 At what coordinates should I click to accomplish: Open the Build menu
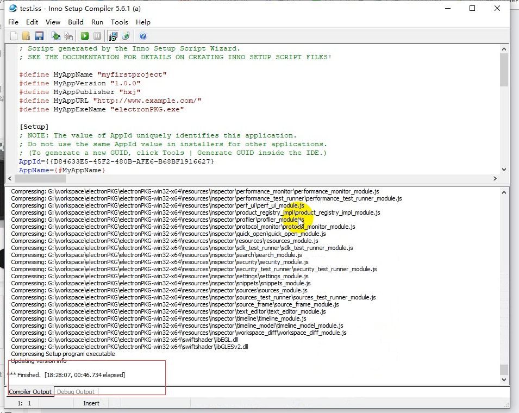click(x=76, y=22)
